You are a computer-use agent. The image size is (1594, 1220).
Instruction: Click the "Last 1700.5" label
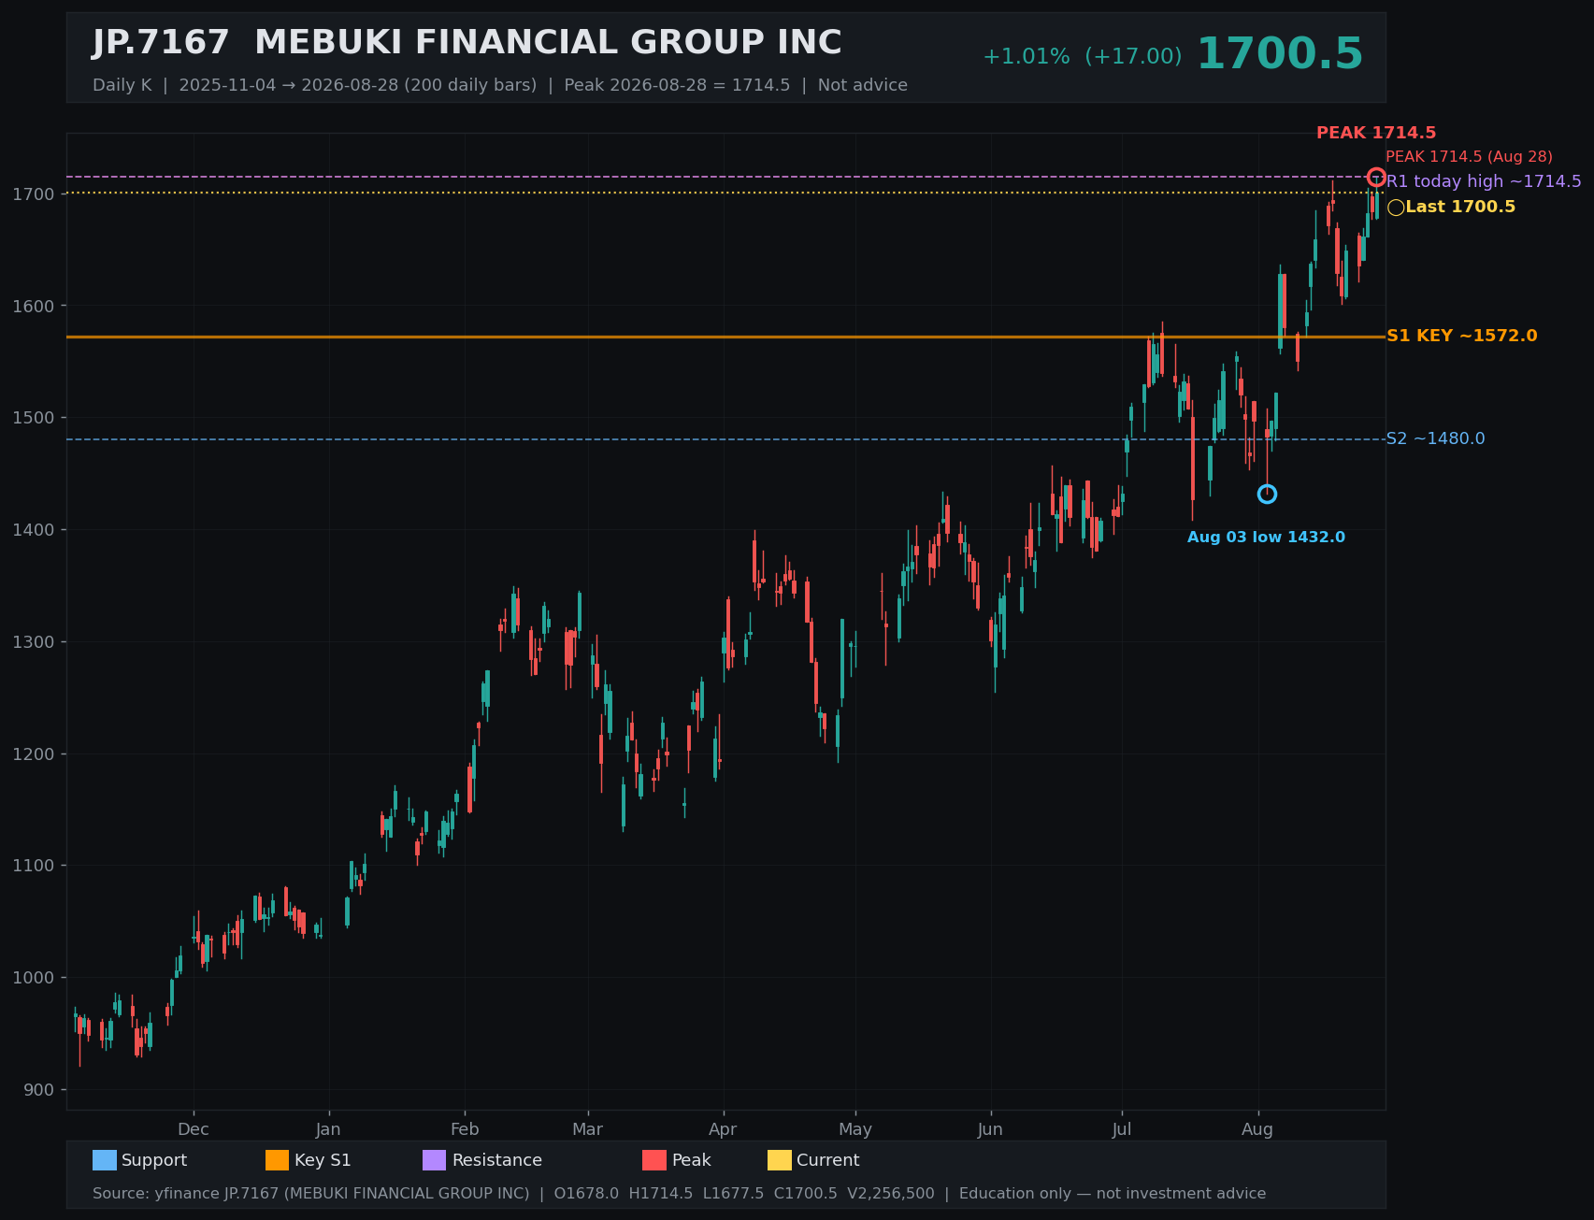pyautogui.click(x=1460, y=208)
